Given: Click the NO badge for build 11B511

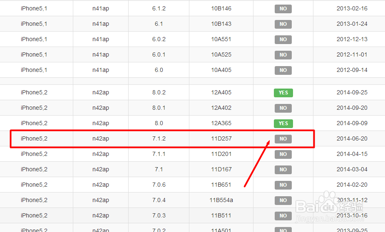Looking at the screenshot, I should pos(283,216).
